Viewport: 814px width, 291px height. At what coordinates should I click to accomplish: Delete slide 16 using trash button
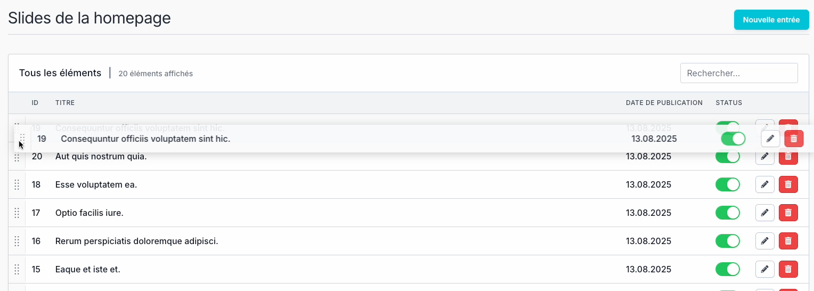(x=788, y=241)
